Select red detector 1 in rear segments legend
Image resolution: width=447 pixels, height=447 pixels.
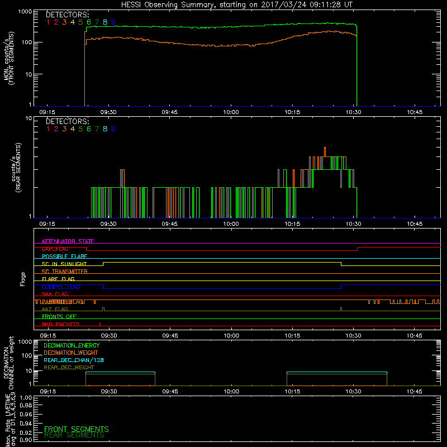[x=48, y=129]
